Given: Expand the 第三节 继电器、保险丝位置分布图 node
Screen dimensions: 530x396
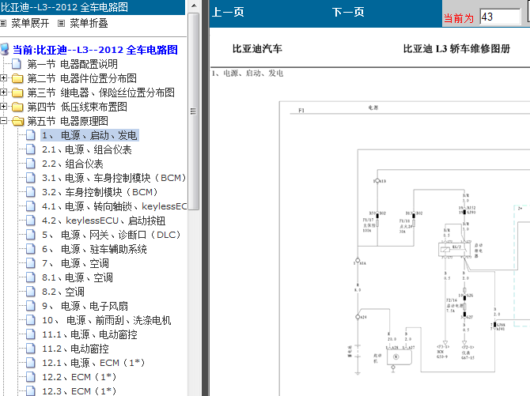Looking at the screenshot, I should [x=3, y=92].
